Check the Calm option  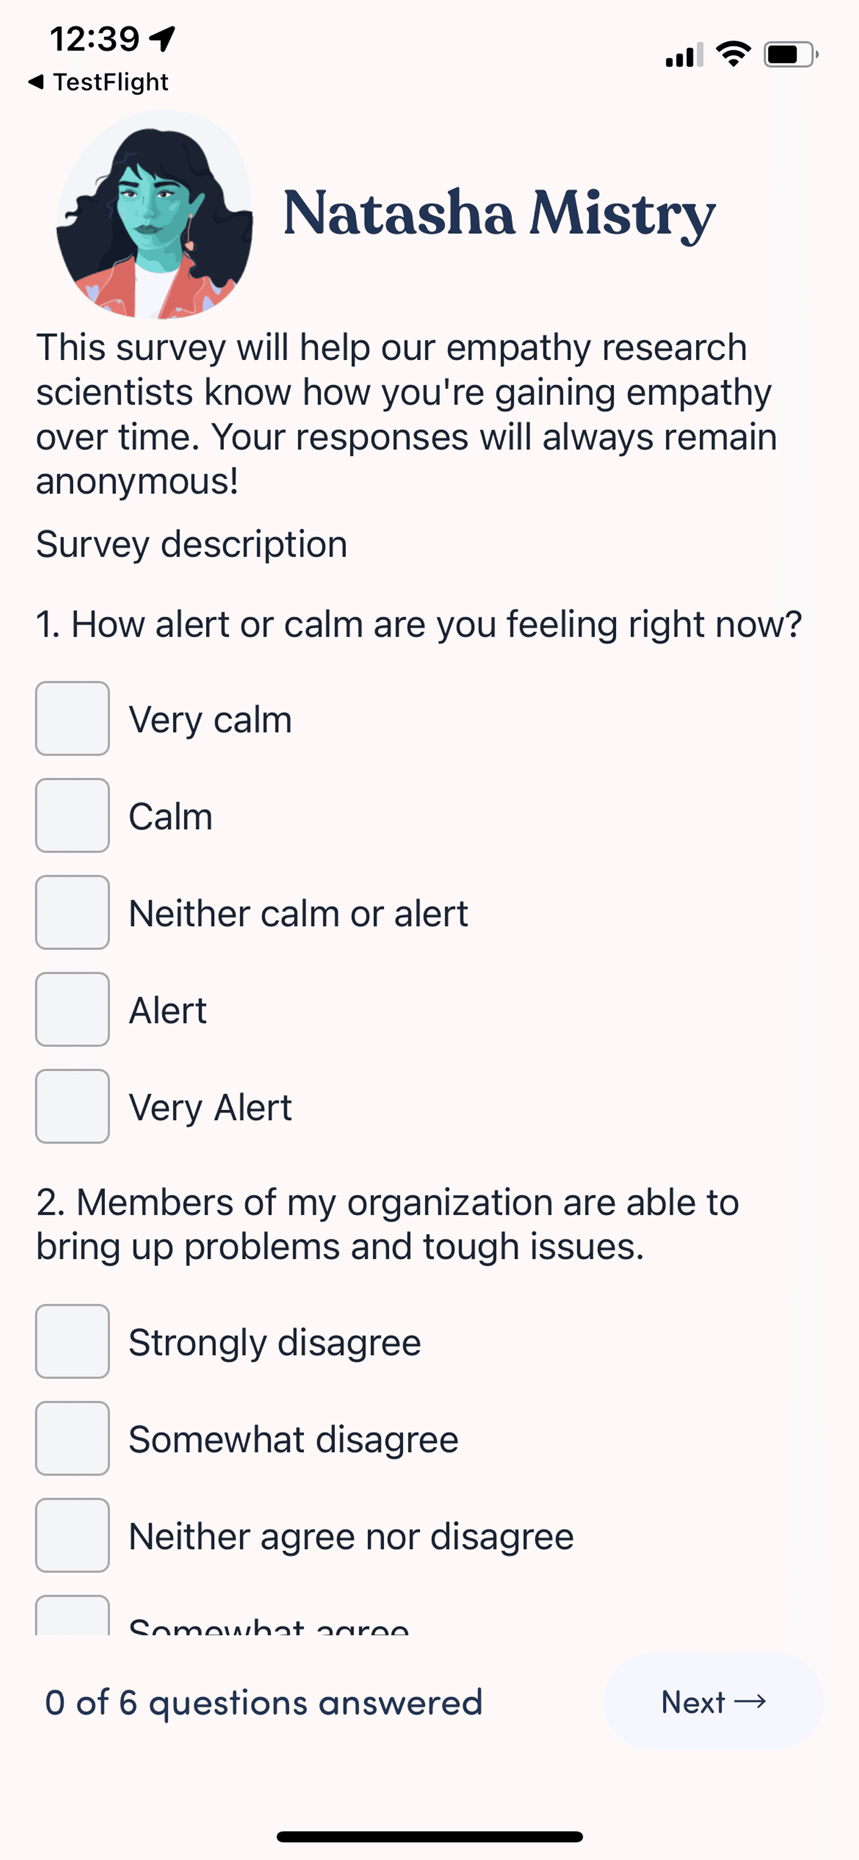[x=72, y=815]
